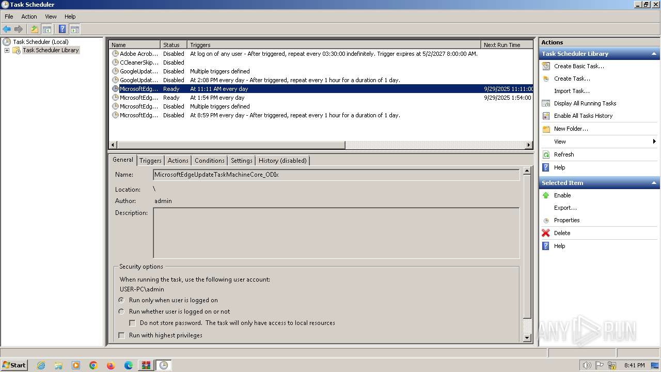Open the File menu
Screen dimensions: 661x372
(9, 17)
